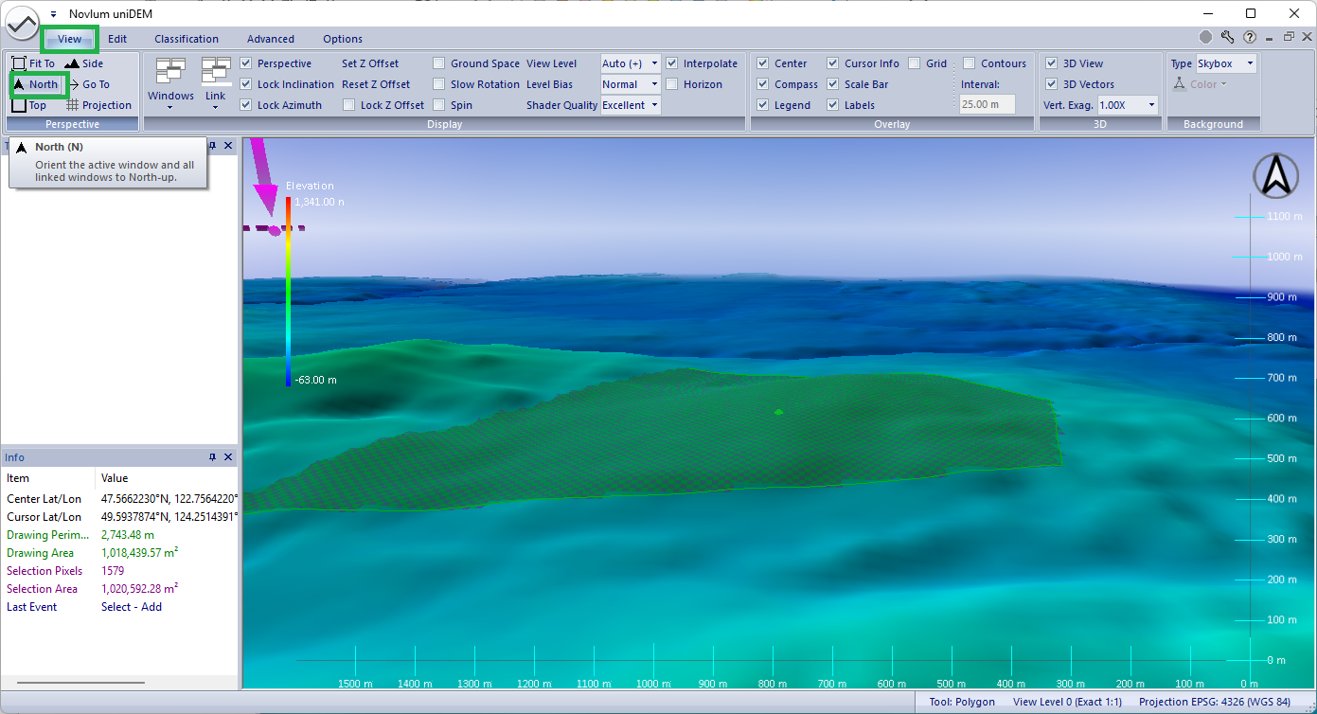Open the quick access toolbar customize arrow
1317x714 pixels.
pos(53,14)
